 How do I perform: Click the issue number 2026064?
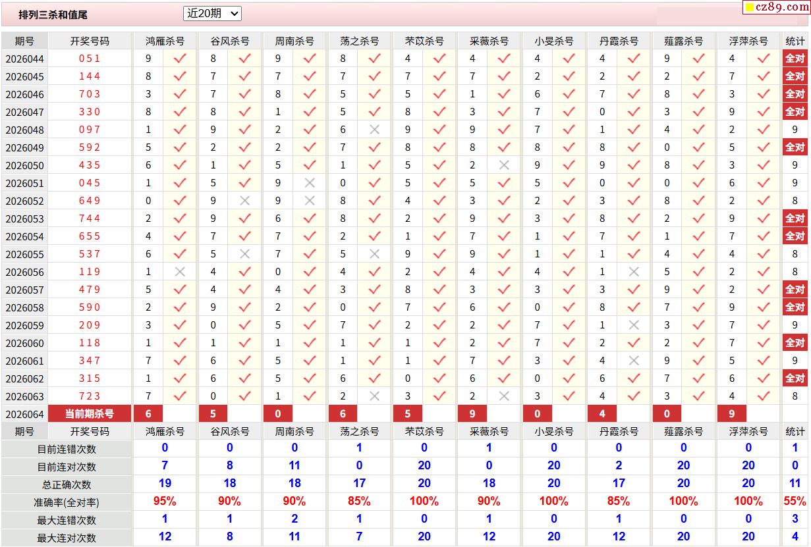point(25,415)
